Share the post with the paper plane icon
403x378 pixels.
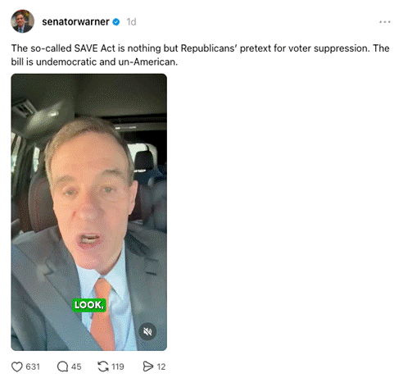click(148, 367)
